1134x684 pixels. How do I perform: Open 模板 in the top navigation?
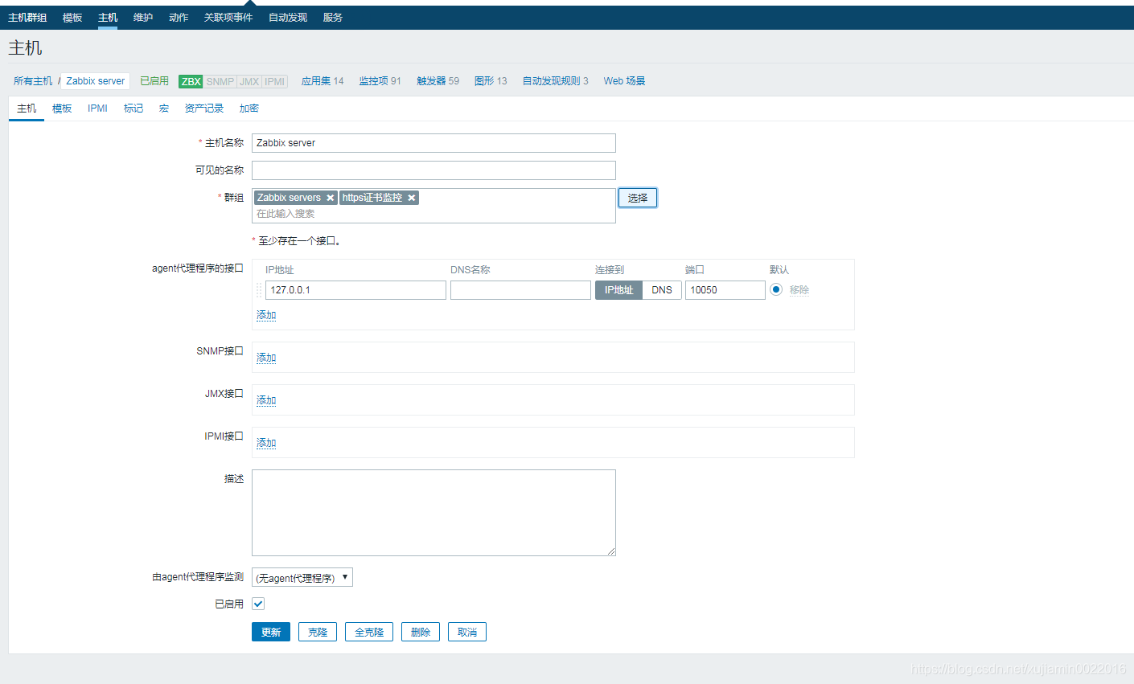pos(72,18)
